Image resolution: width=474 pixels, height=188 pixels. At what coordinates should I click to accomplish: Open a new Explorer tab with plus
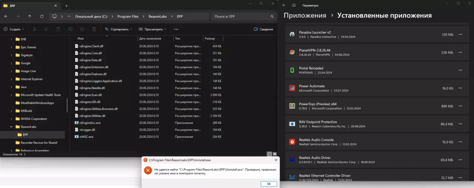coord(67,6)
